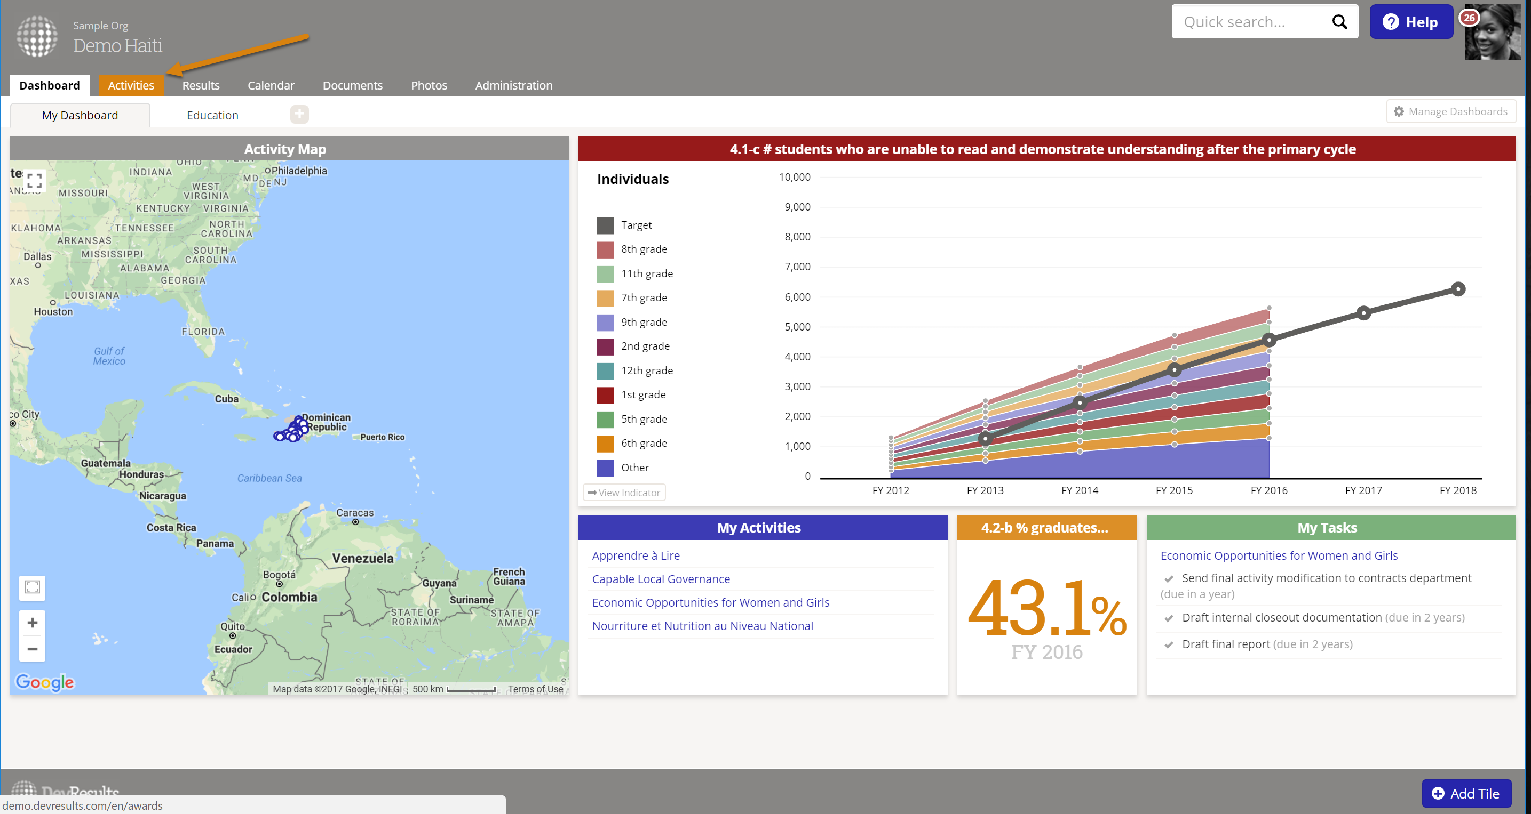
Task: Open the Help button
Action: coord(1410,22)
